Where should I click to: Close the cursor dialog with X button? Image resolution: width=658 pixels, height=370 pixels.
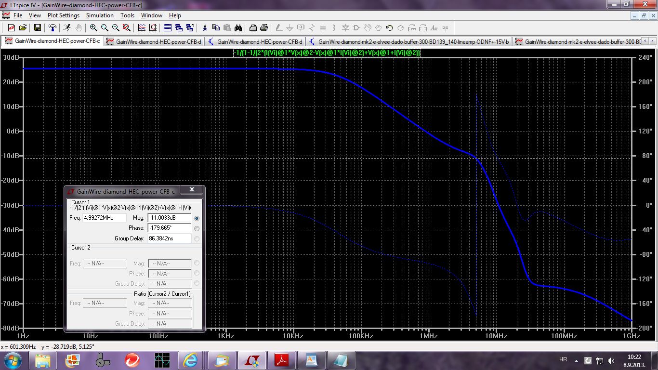click(192, 190)
